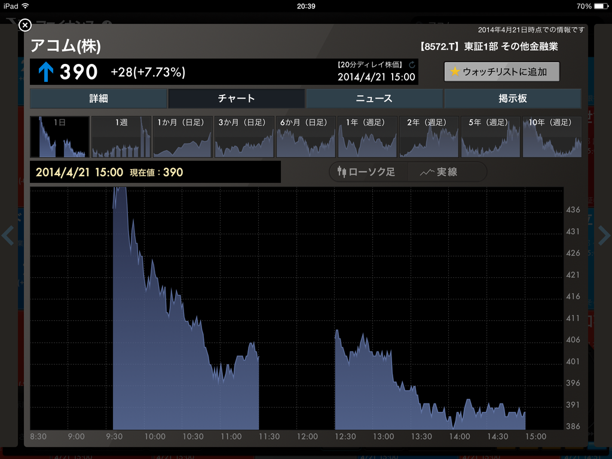Tap the battery indicator in status bar
Viewport: 612px width, 459px height.
pos(601,6)
